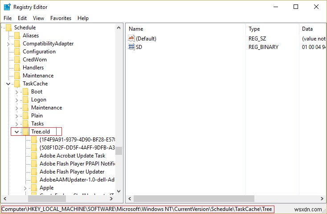
Task: Open the Favorites menu
Action: pos(61,18)
